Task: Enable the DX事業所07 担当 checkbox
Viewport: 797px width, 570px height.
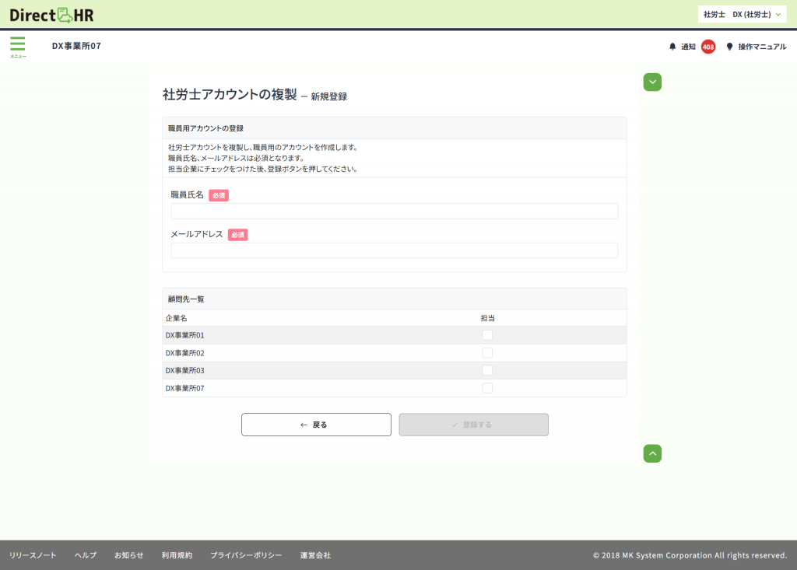Action: click(x=487, y=388)
